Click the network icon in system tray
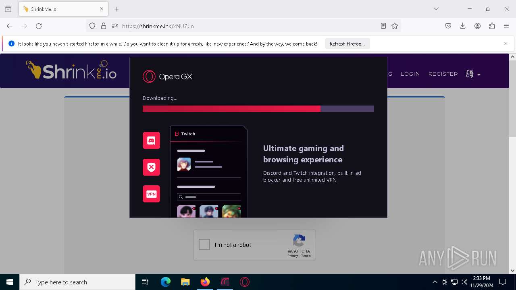The width and height of the screenshot is (516, 290). click(x=454, y=282)
